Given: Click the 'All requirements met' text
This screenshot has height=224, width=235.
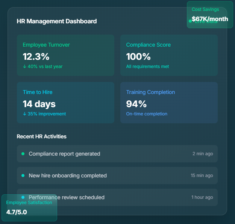Looking at the screenshot, I should click(147, 67).
